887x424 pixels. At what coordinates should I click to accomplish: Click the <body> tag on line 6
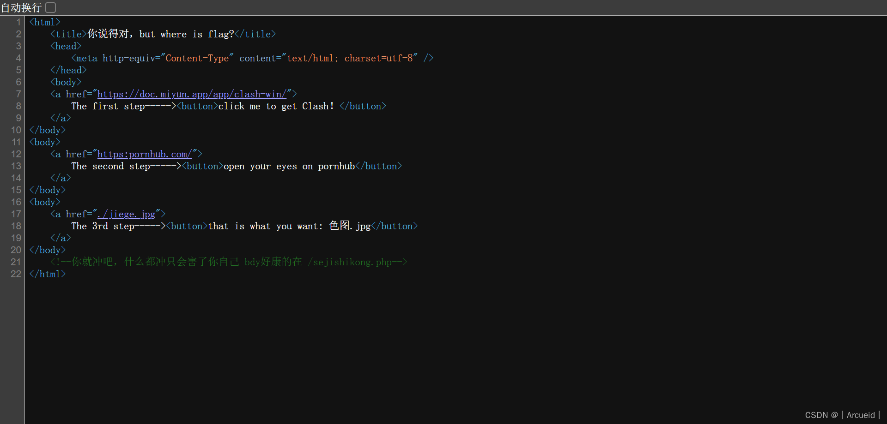coord(66,82)
